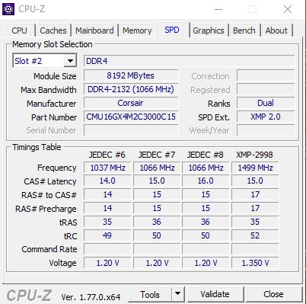Go to the Mainboard tab
306x304 pixels.
pos(94,30)
